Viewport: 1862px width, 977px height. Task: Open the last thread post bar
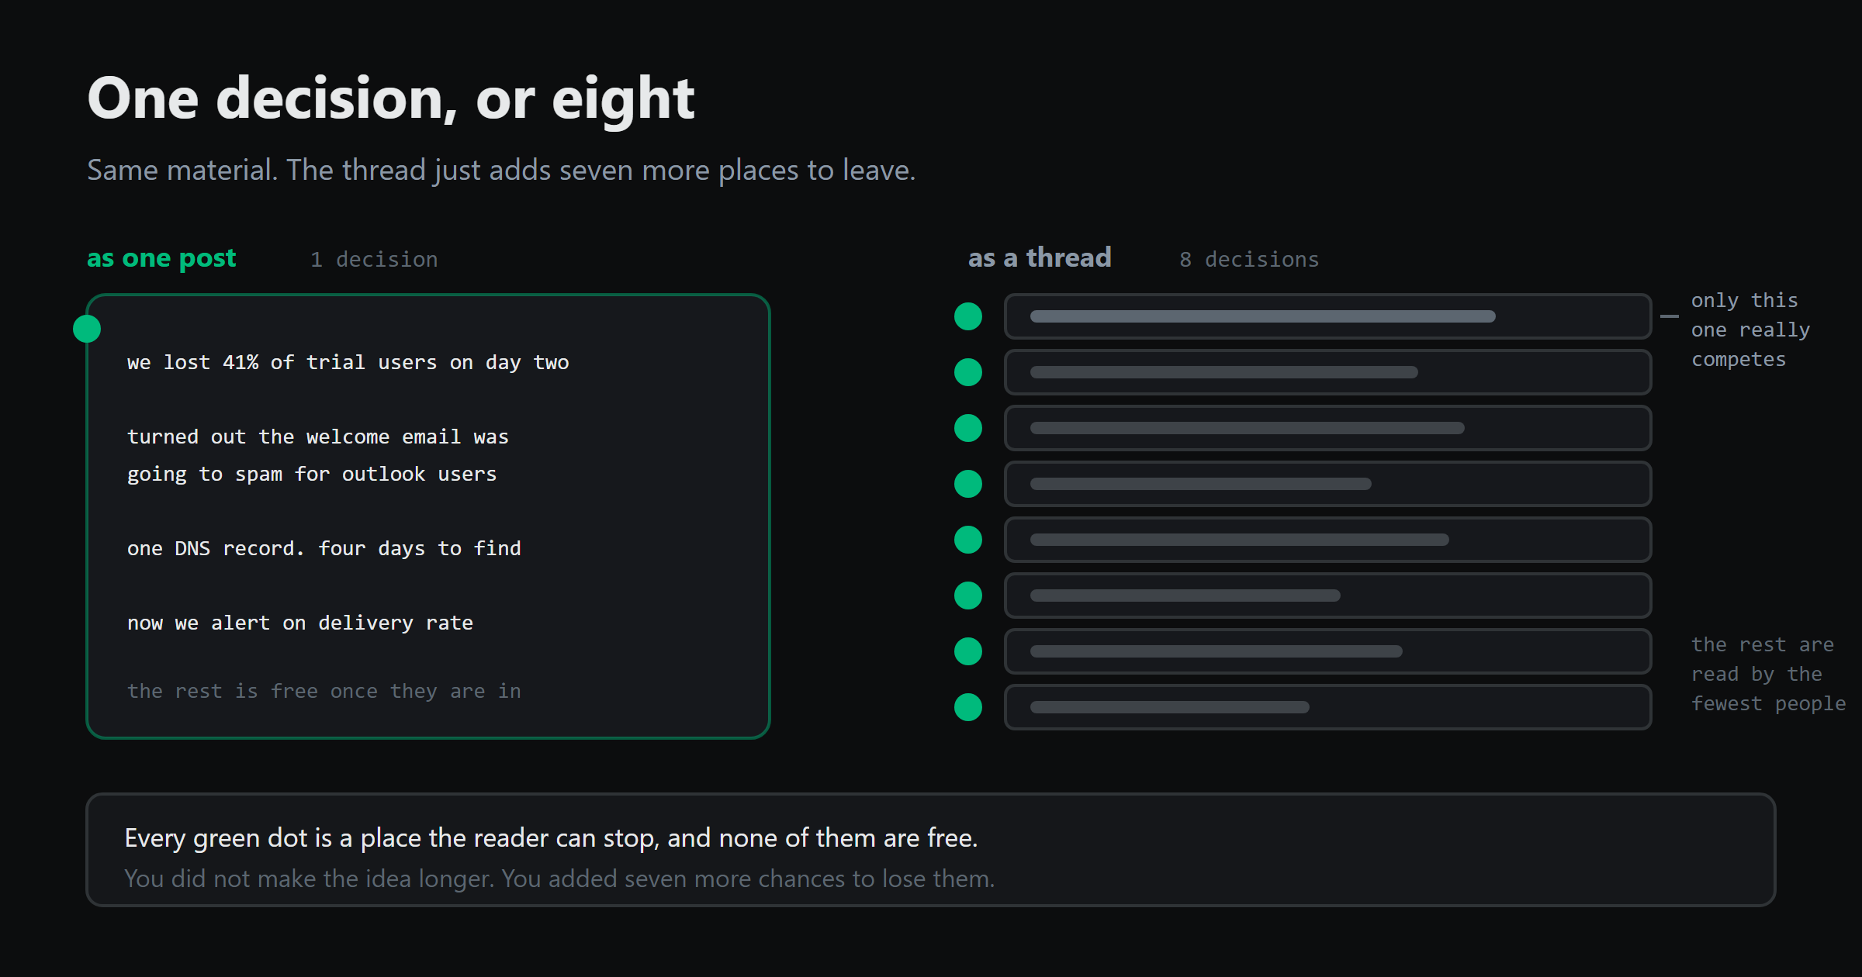[1327, 707]
